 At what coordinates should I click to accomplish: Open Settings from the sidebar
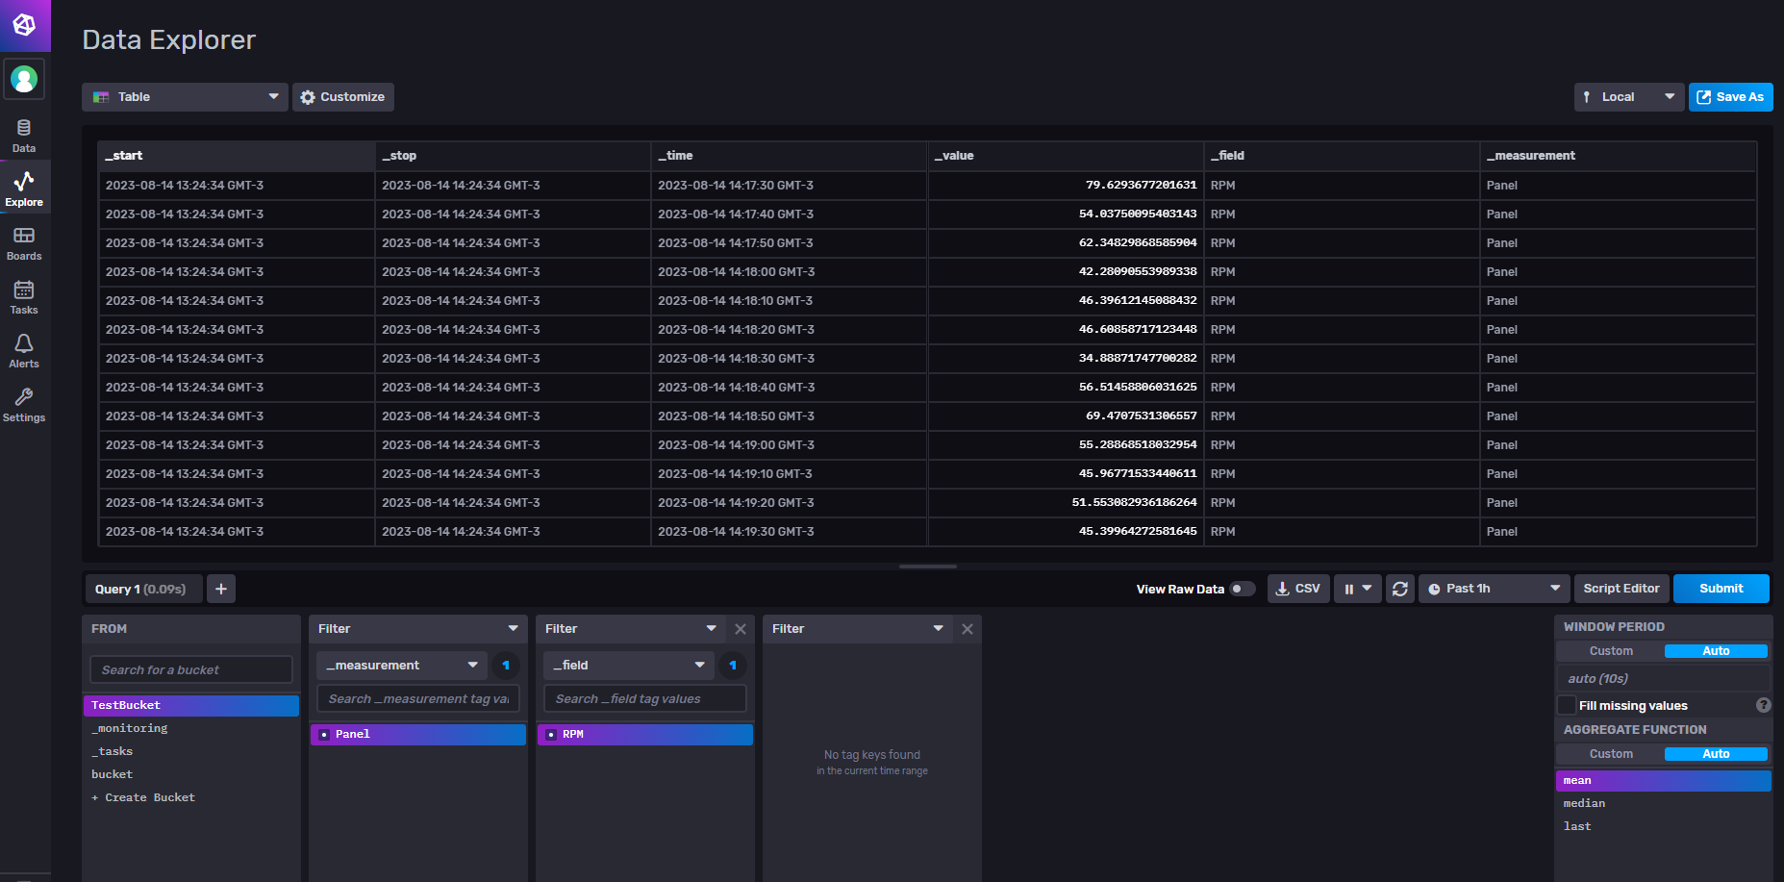click(x=24, y=405)
